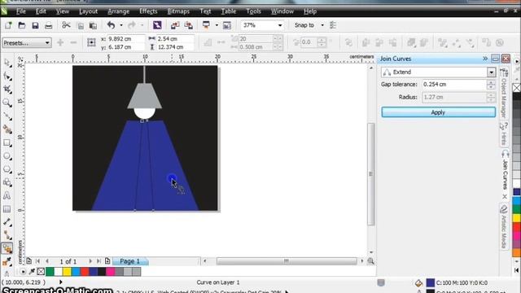This screenshot has height=293, width=521.
Task: Select the Rectangle tool
Action: 7,143
